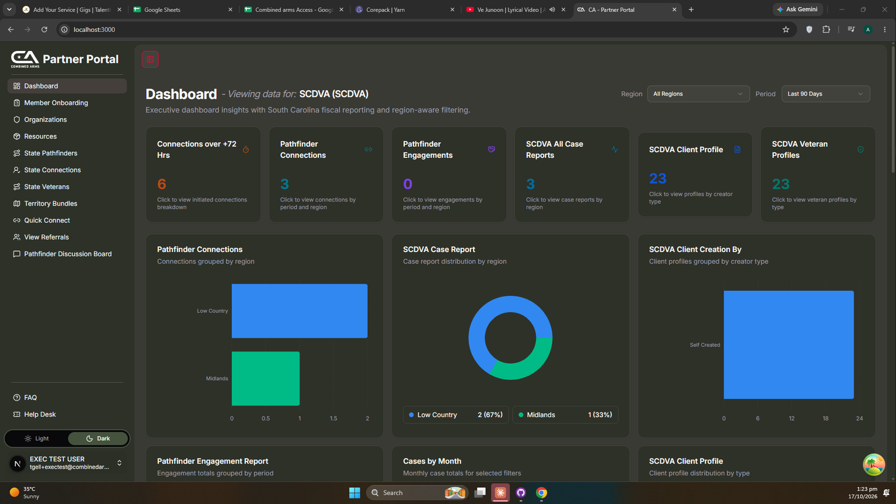896x504 pixels.
Task: Click the Self Created blue bar
Action: pyautogui.click(x=788, y=345)
